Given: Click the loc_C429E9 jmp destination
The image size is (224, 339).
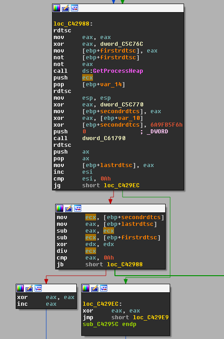Looking at the screenshot, I should pos(151,317).
